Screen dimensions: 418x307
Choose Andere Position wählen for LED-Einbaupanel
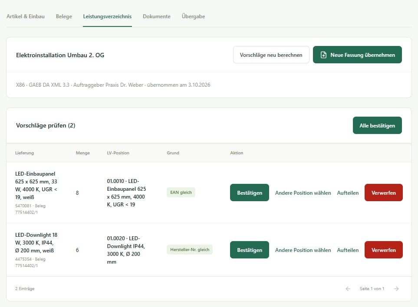pos(303,193)
